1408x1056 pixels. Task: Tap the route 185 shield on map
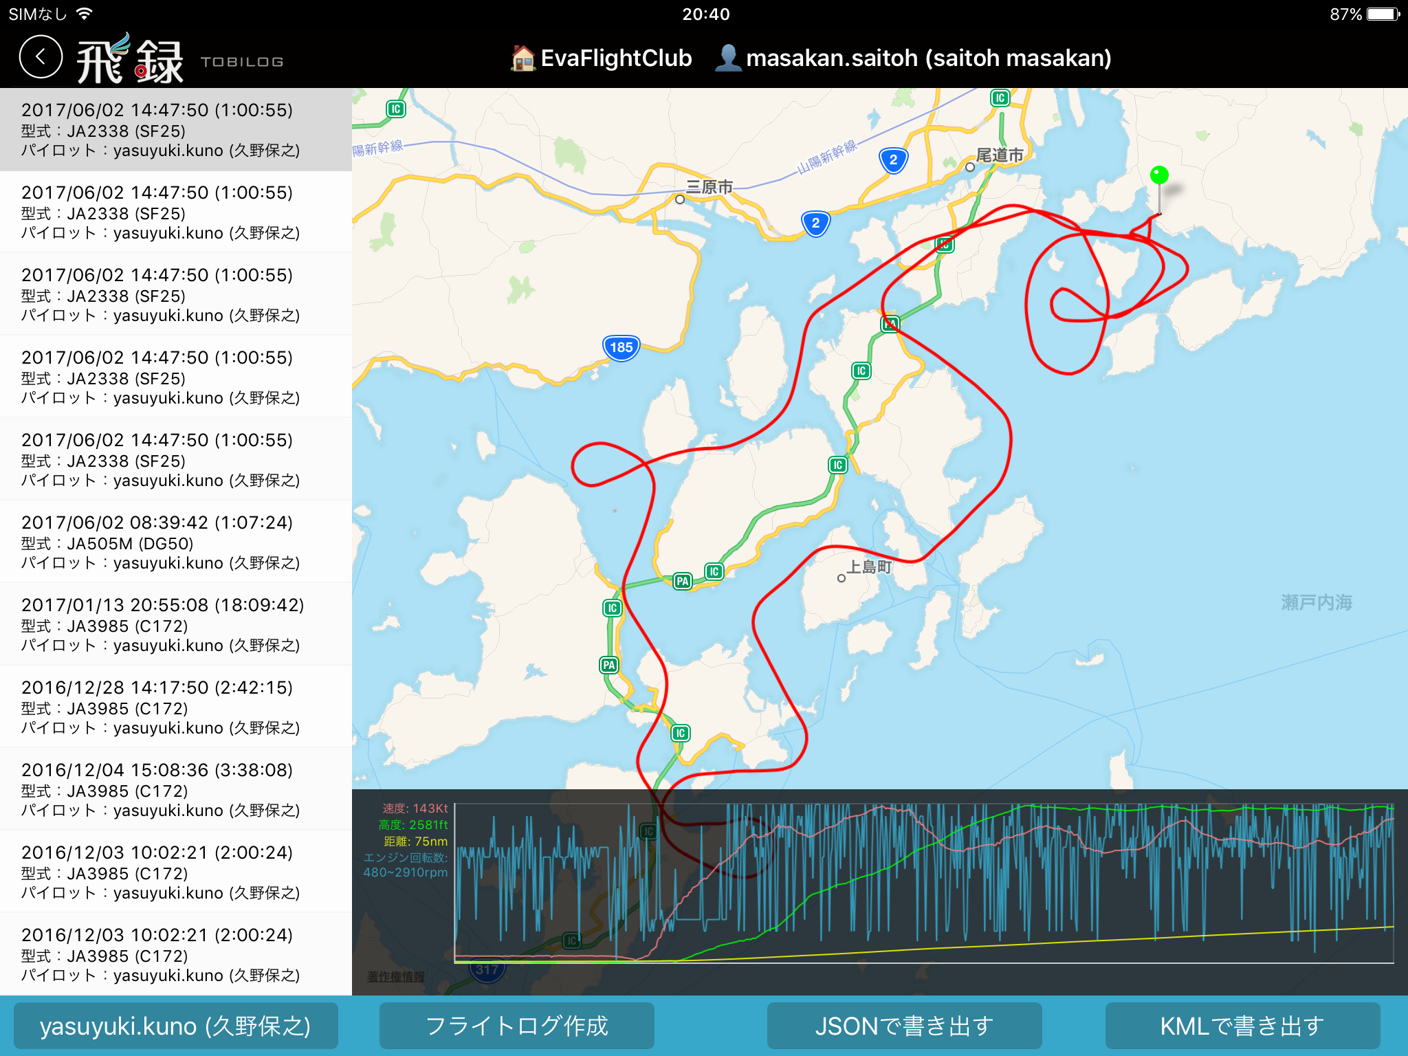click(x=621, y=348)
